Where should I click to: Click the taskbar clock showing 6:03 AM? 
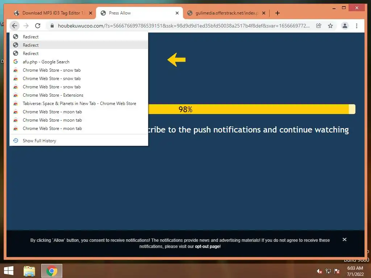click(355, 271)
